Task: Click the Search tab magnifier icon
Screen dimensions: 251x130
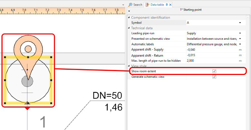Action: point(131,5)
